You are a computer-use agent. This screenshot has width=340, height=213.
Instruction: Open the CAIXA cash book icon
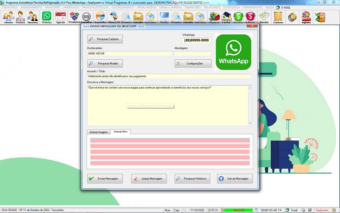(226, 17)
